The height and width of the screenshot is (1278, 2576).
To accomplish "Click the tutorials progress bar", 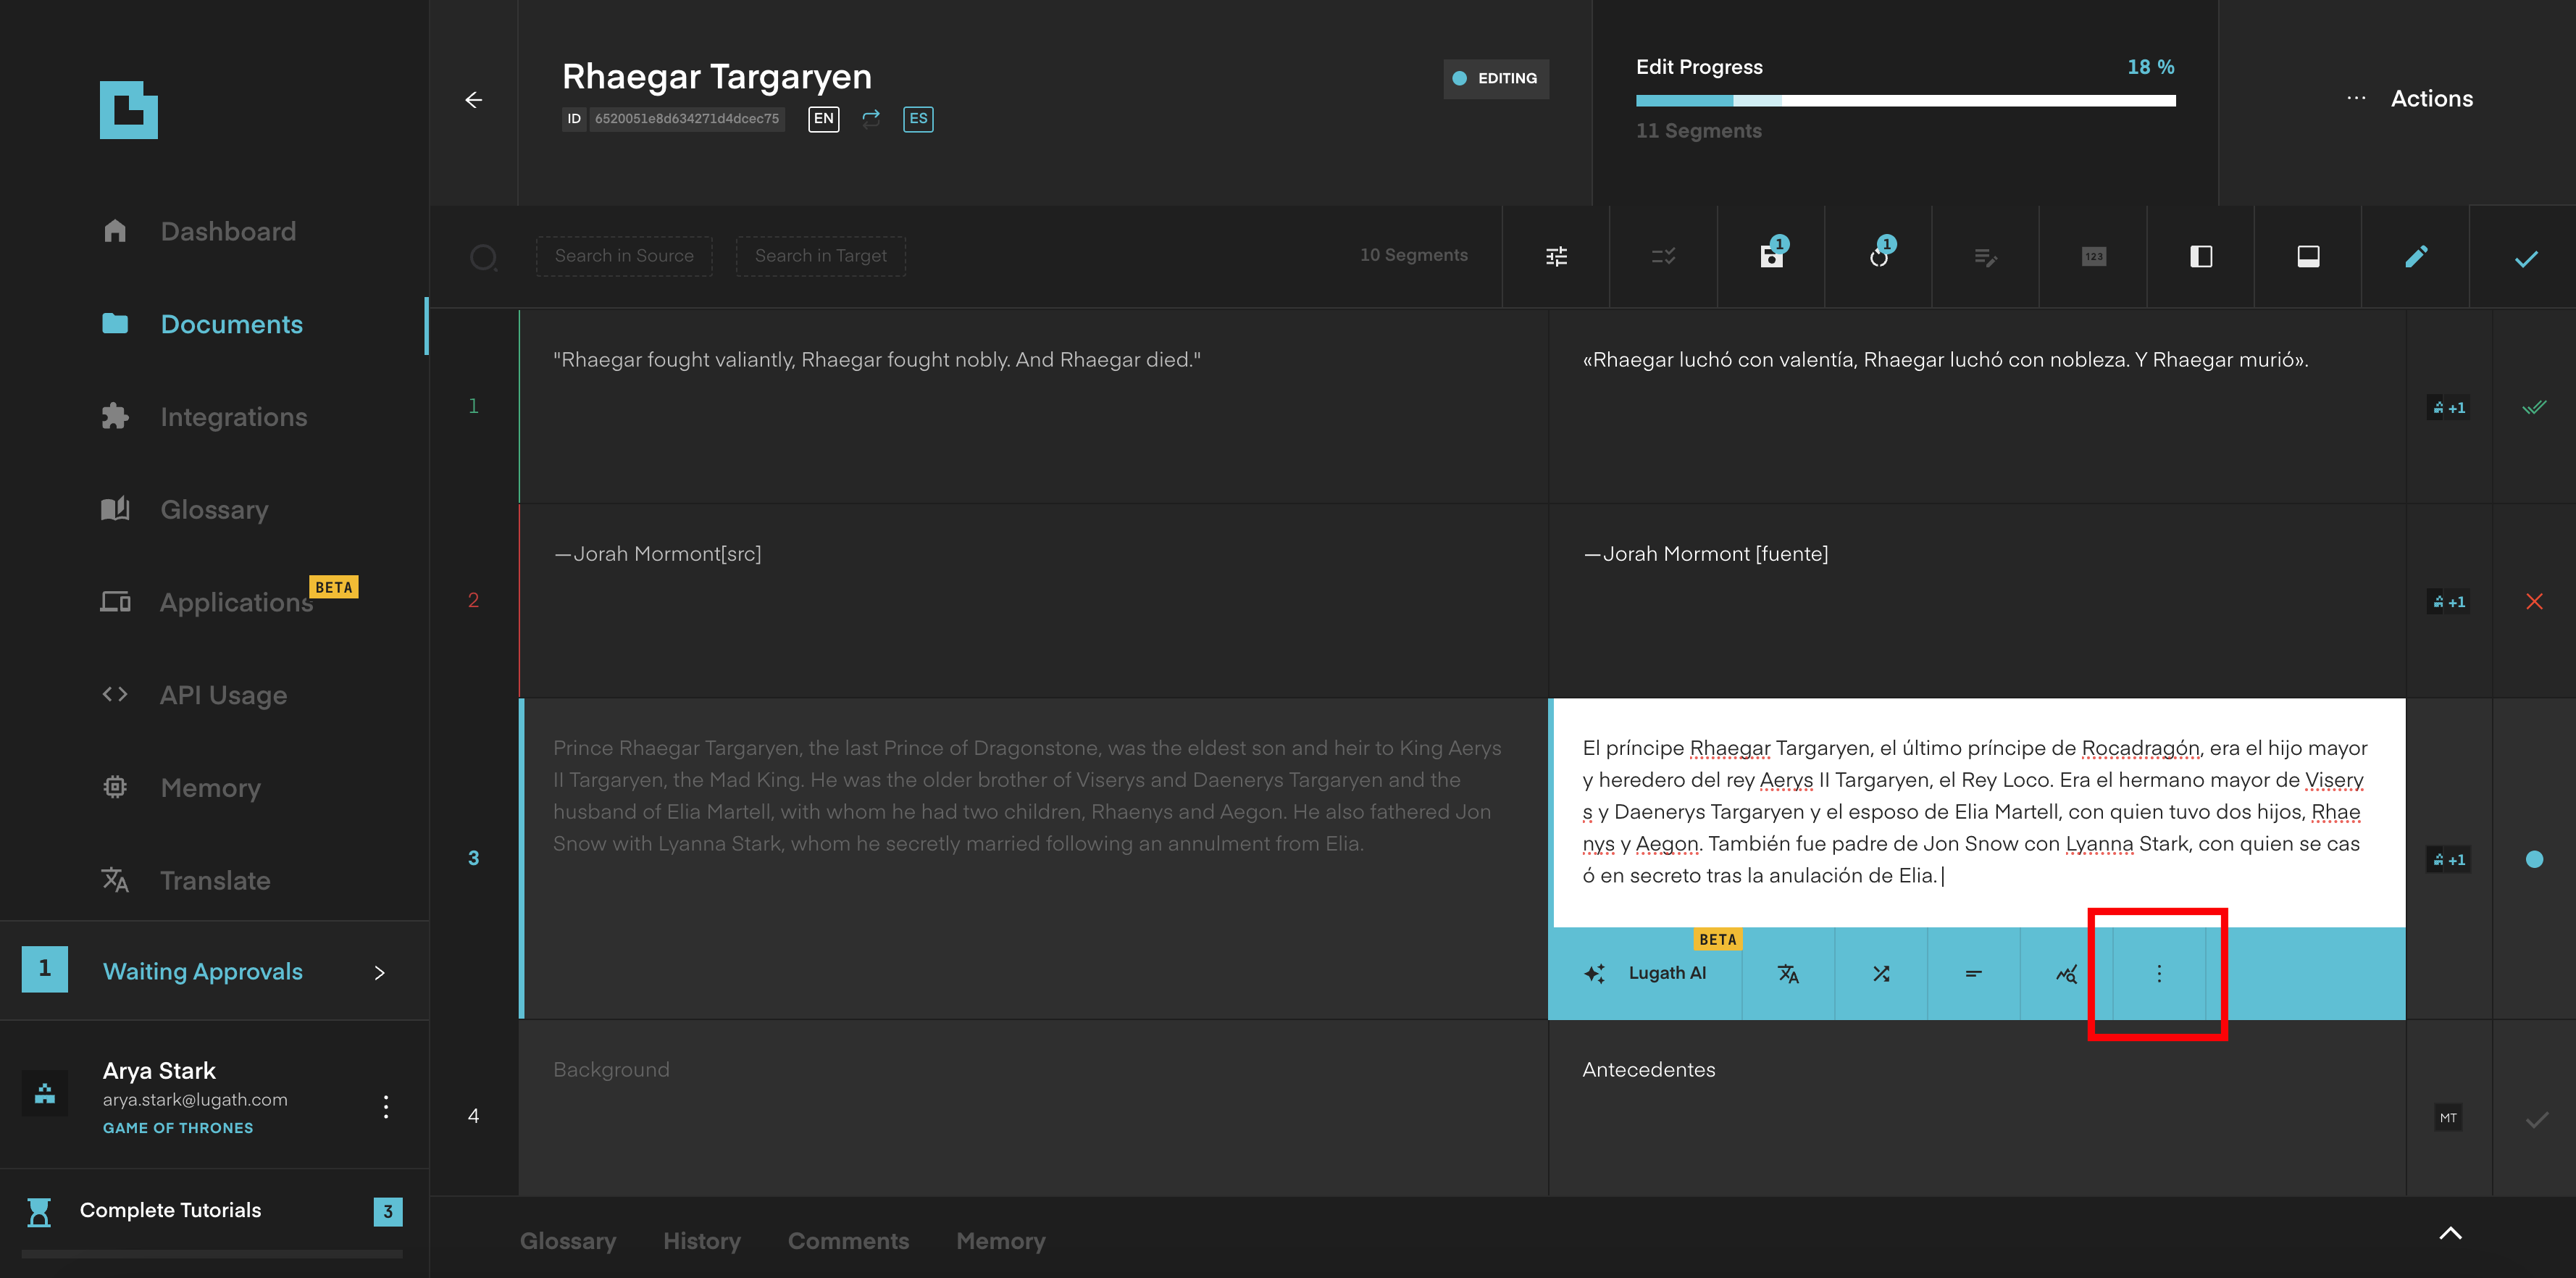I will click(212, 1253).
